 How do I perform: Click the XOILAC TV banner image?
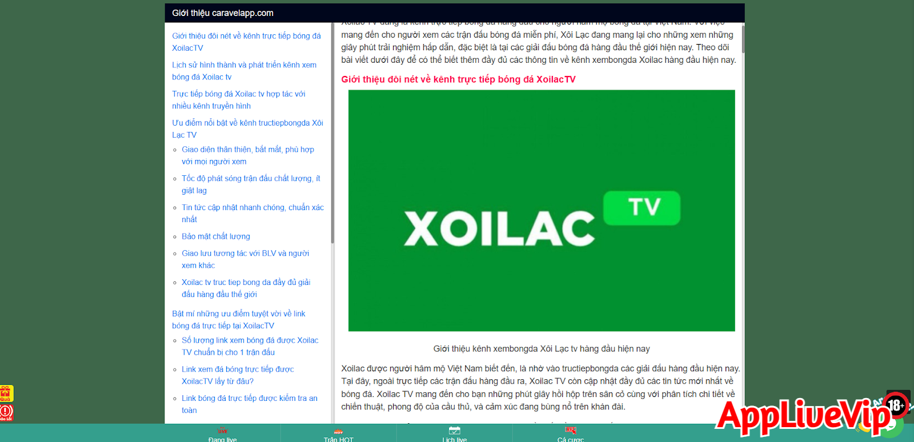pyautogui.click(x=542, y=210)
